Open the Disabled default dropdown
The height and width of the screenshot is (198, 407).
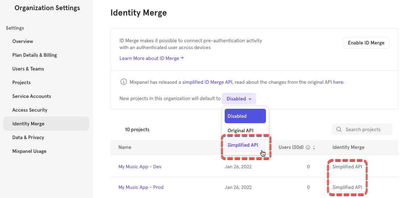pyautogui.click(x=239, y=99)
